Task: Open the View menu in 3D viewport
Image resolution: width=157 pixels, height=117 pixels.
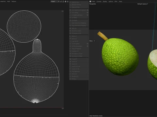Action: tap(94, 2)
